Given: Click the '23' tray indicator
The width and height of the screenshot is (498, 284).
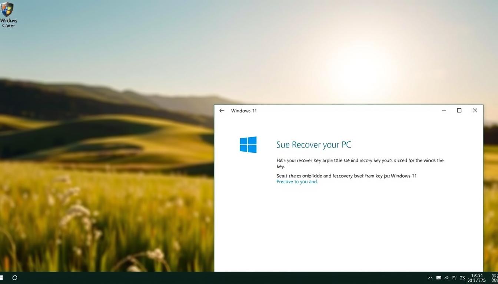Looking at the screenshot, I should point(462,278).
